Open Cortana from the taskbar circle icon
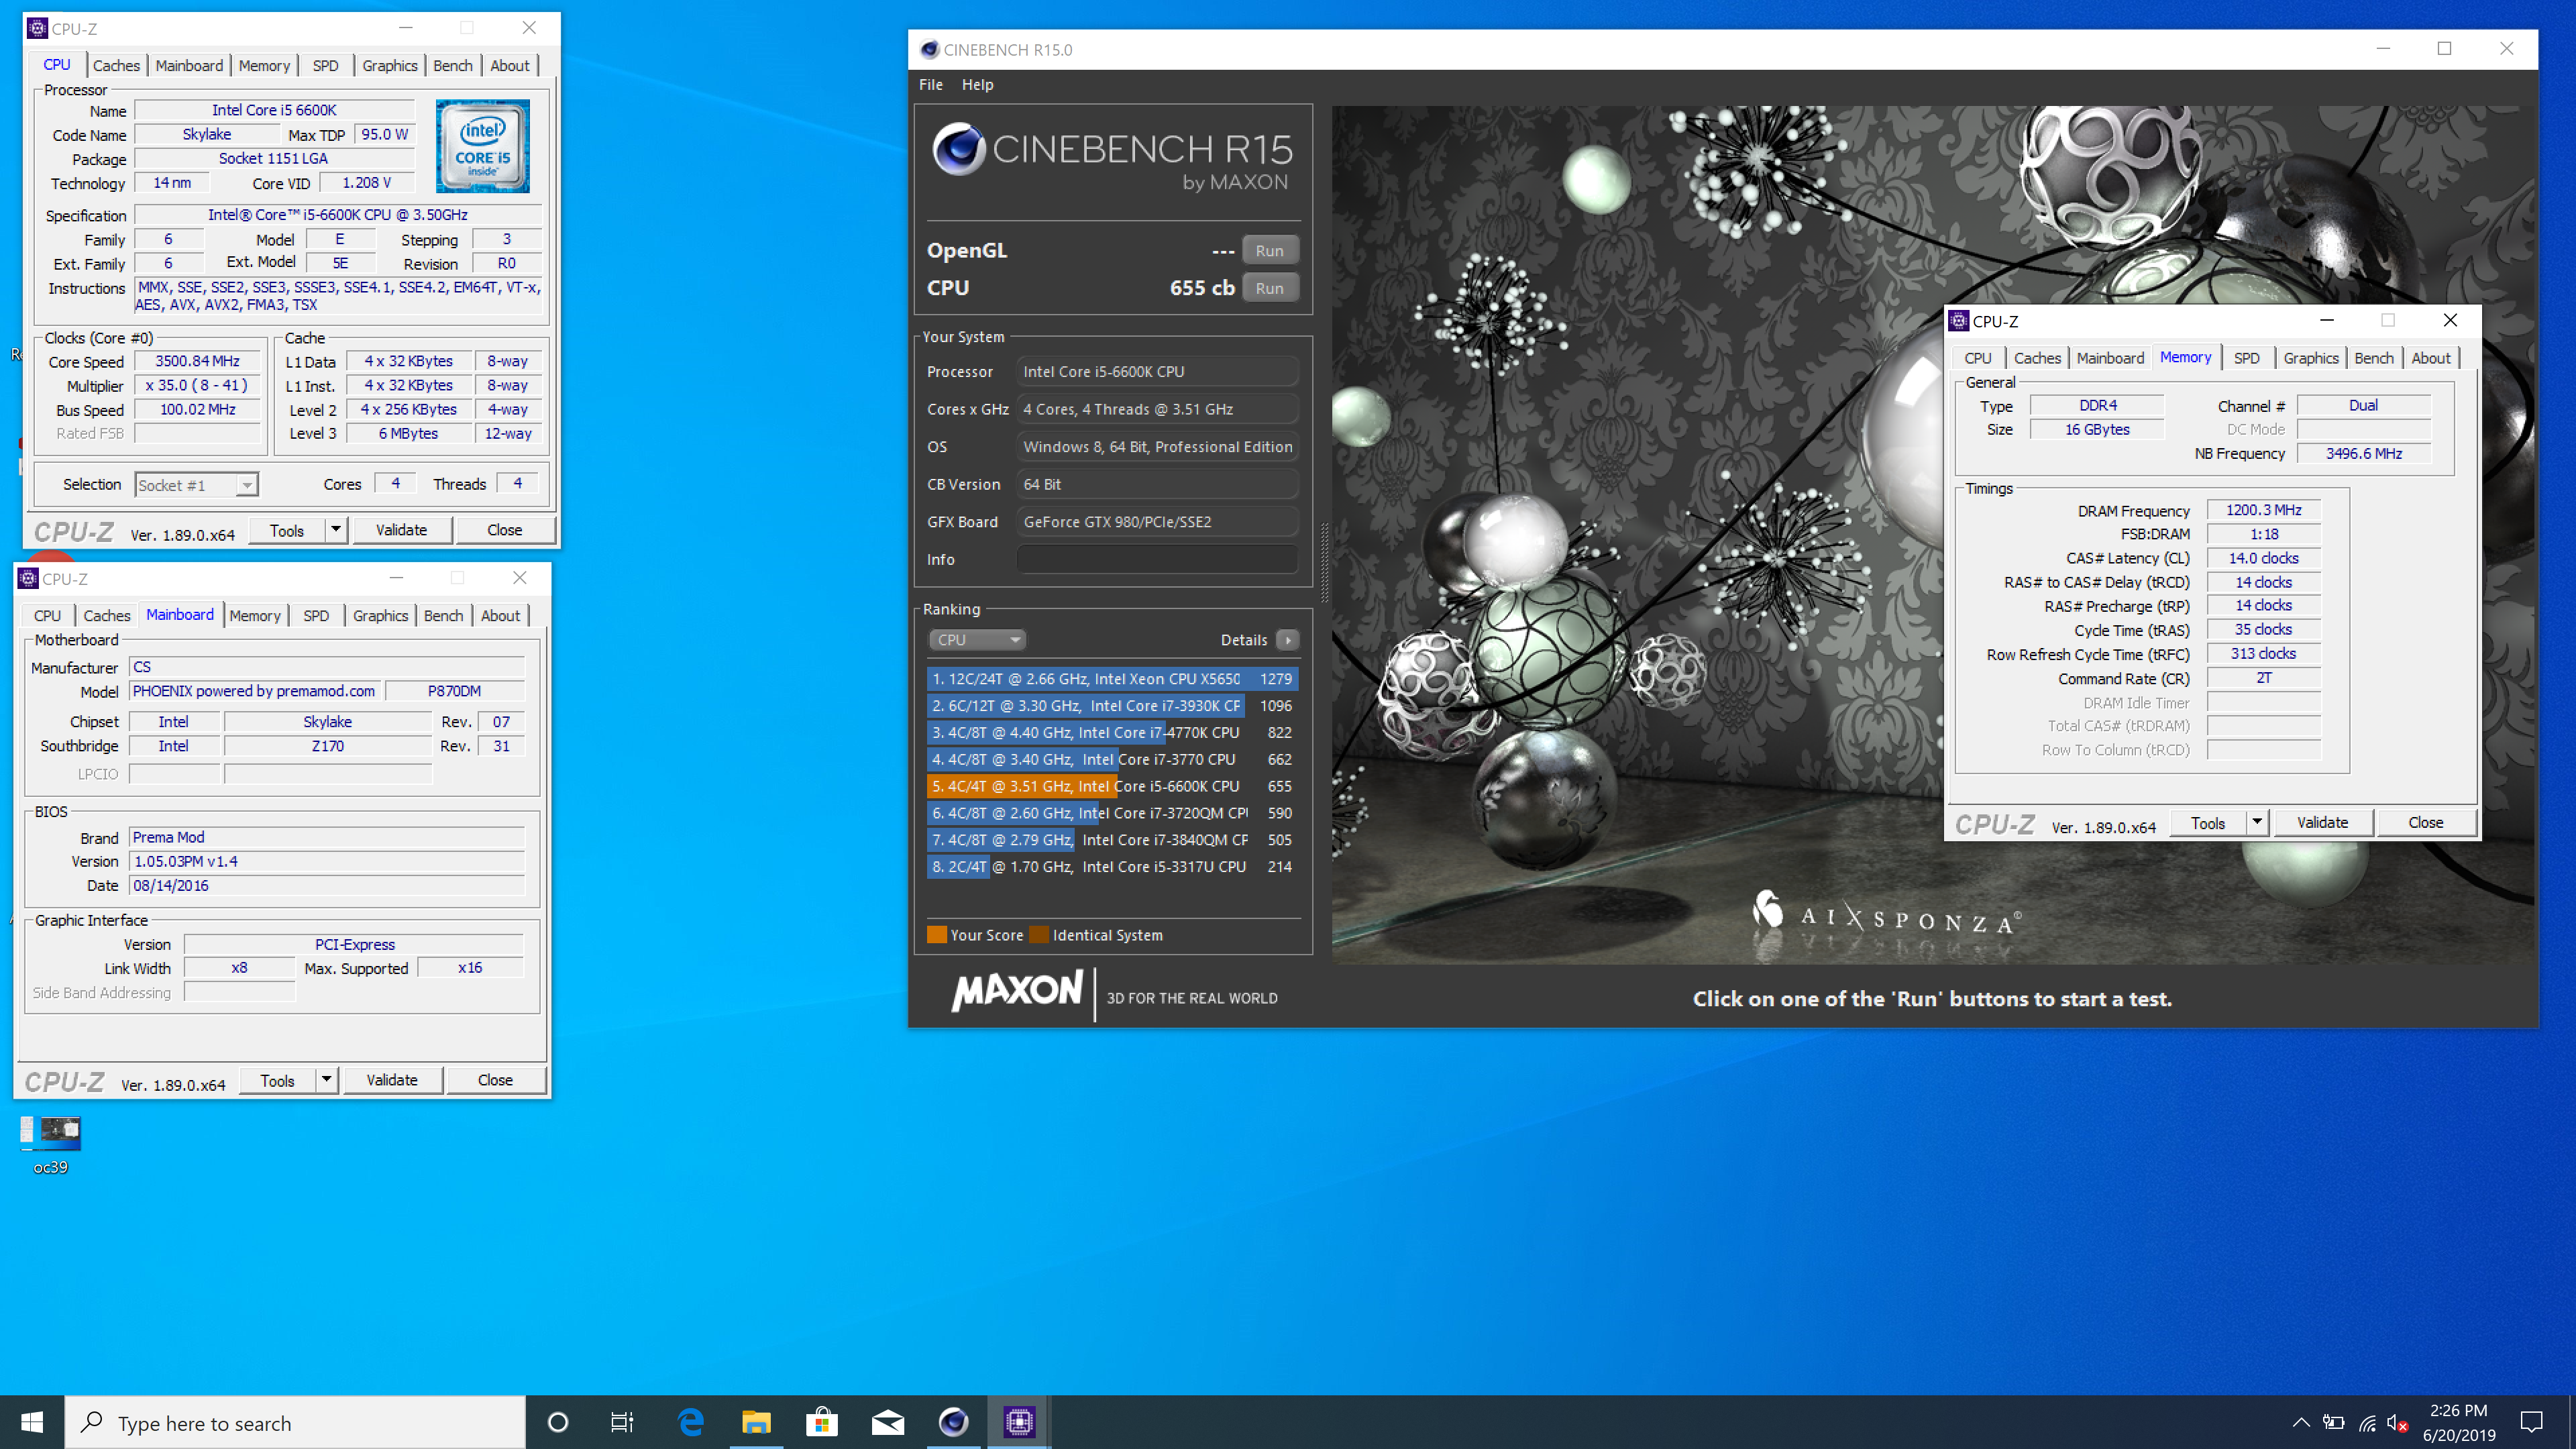This screenshot has height=1449, width=2576. coord(558,1422)
